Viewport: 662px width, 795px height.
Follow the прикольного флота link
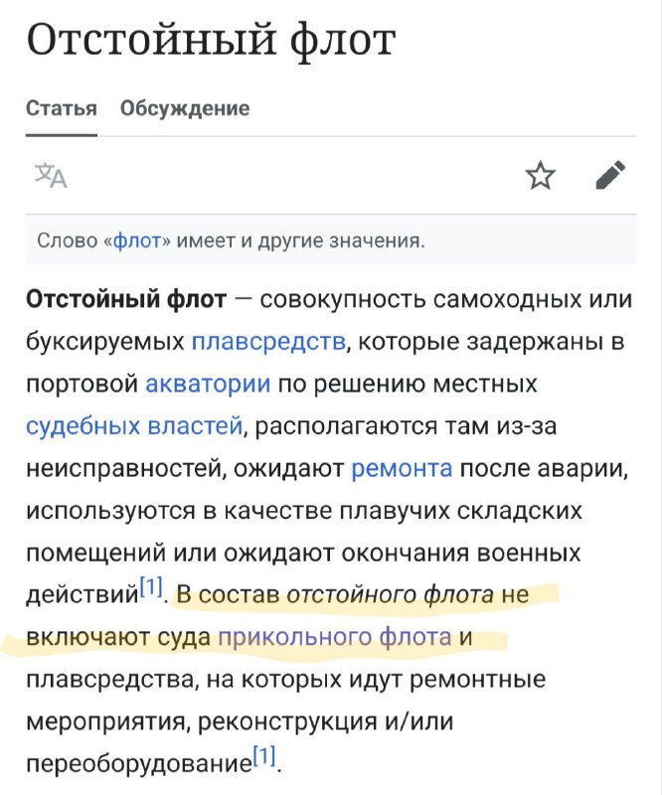click(335, 637)
